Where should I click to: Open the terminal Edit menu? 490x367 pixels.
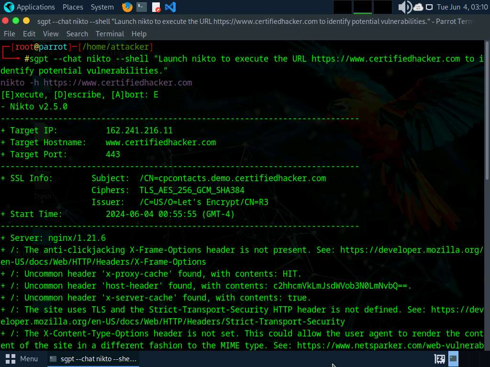click(29, 34)
